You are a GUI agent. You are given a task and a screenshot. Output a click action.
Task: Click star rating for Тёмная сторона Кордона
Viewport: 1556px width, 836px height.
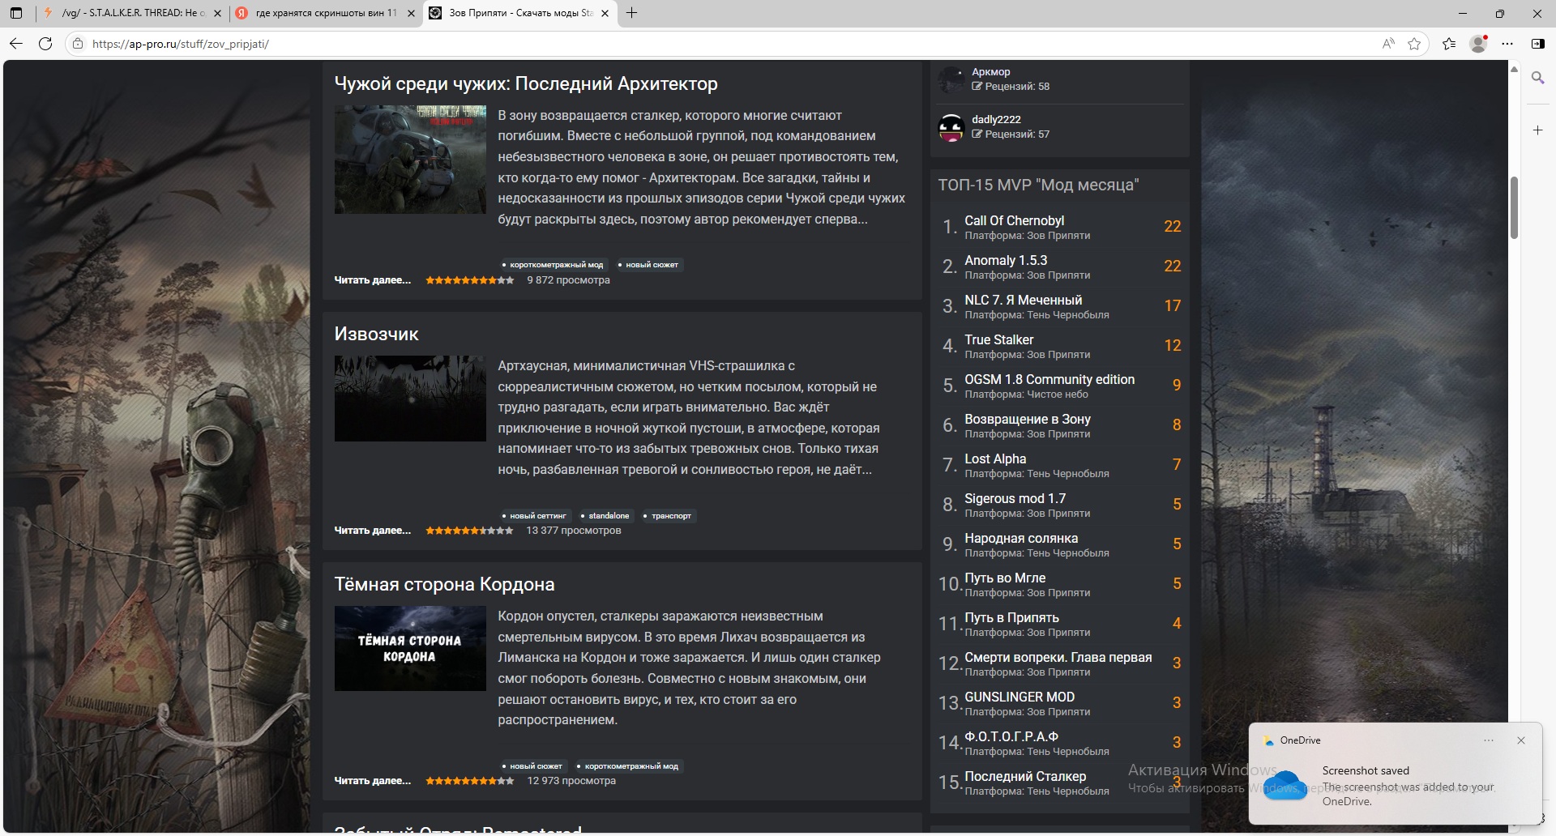[470, 781]
